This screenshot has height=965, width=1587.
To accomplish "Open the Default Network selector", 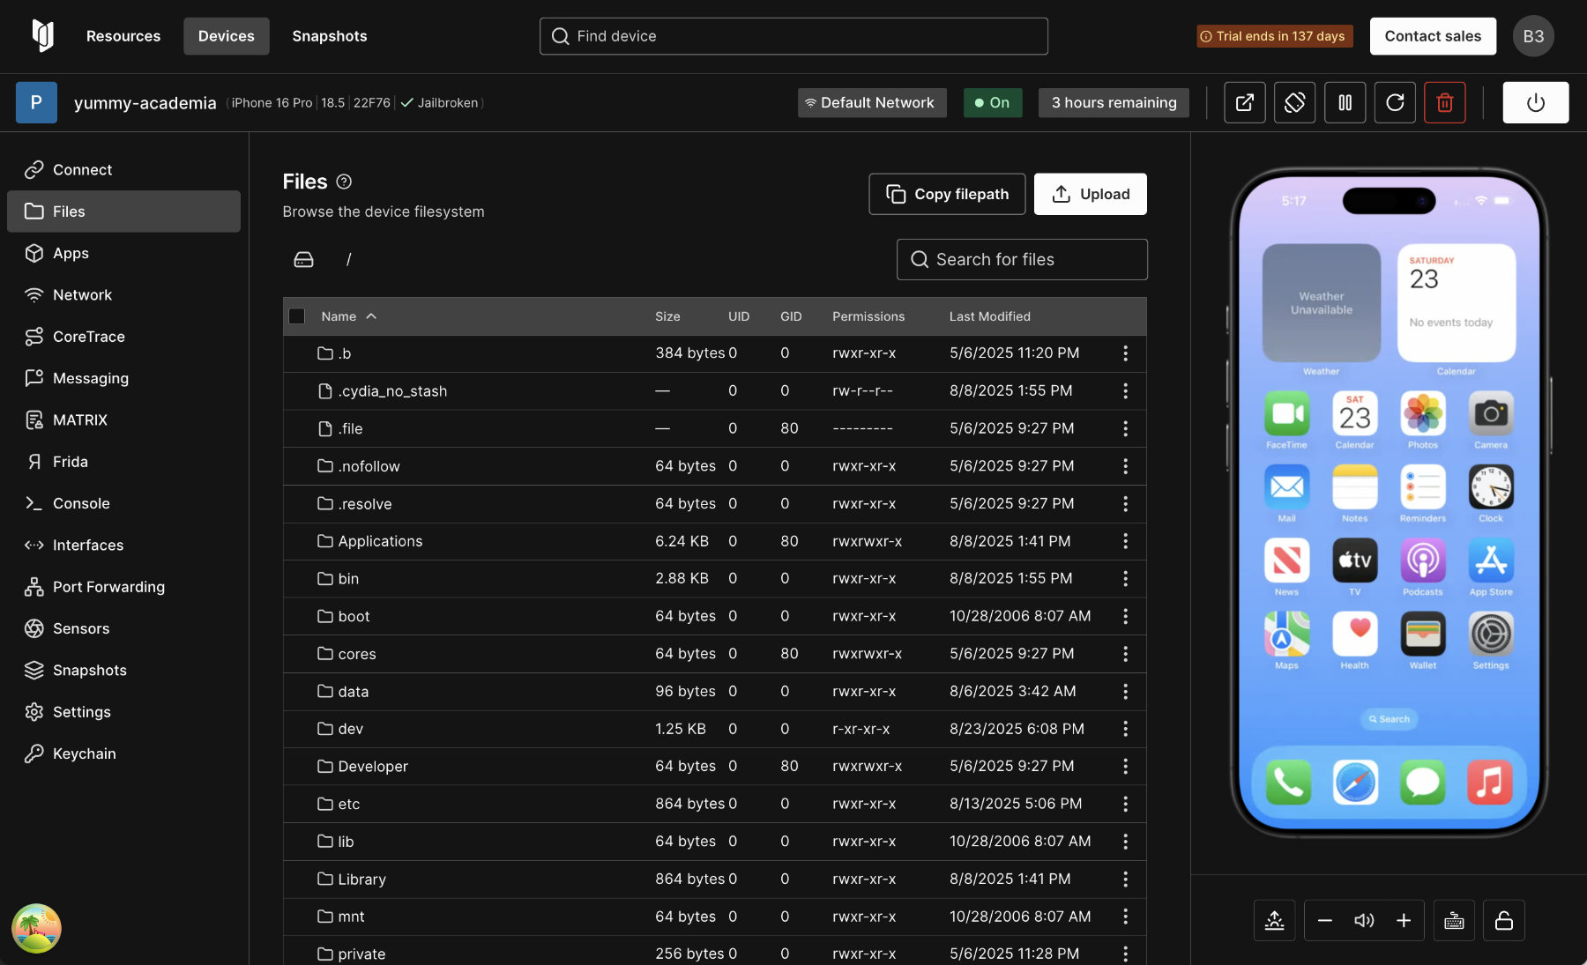I will pyautogui.click(x=871, y=103).
